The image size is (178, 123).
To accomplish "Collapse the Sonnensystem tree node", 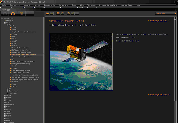I will [2, 18].
